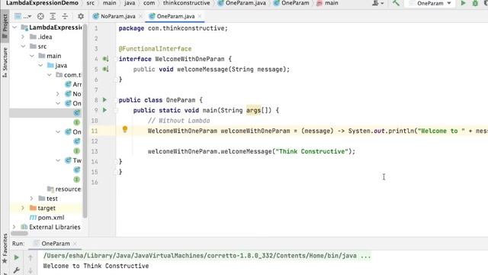The height and width of the screenshot is (275, 488).
Task: Fold the main method block at line 9
Action: point(116,110)
